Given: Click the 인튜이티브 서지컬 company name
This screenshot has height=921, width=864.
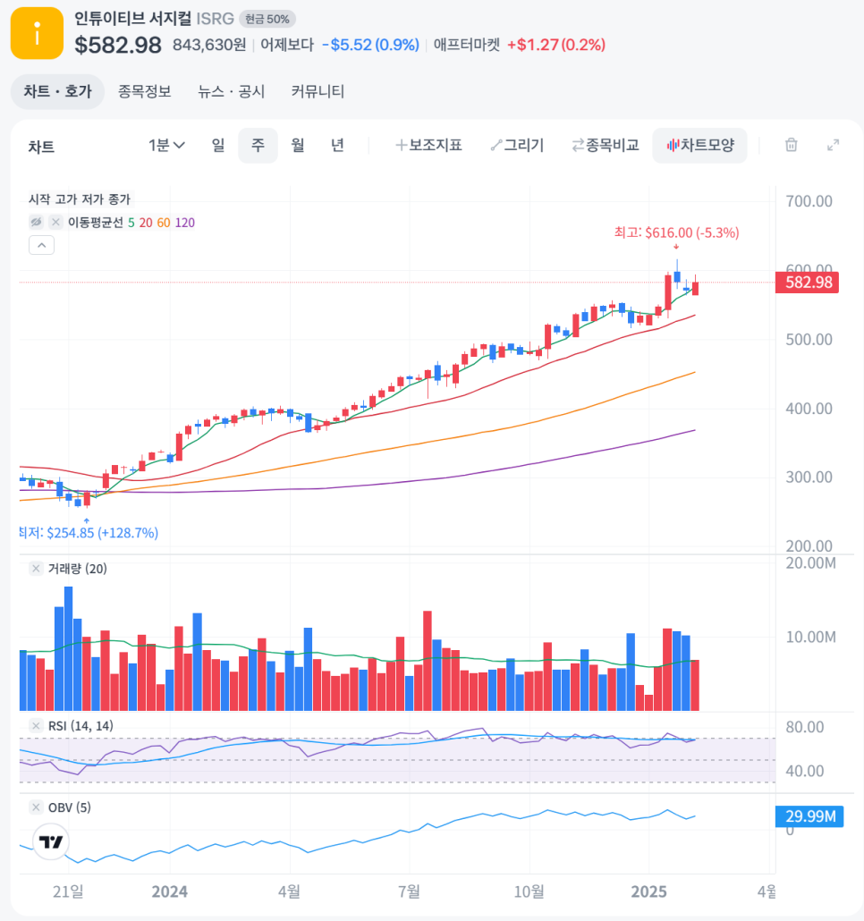Looking at the screenshot, I should click(132, 18).
